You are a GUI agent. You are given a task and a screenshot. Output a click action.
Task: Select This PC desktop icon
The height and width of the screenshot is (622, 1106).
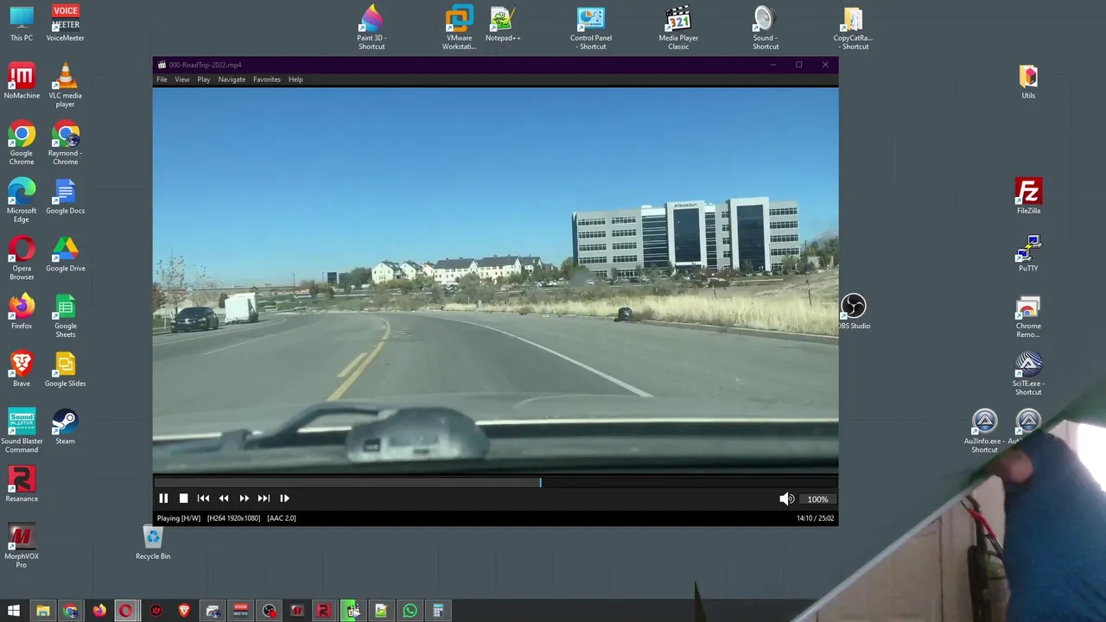(22, 24)
